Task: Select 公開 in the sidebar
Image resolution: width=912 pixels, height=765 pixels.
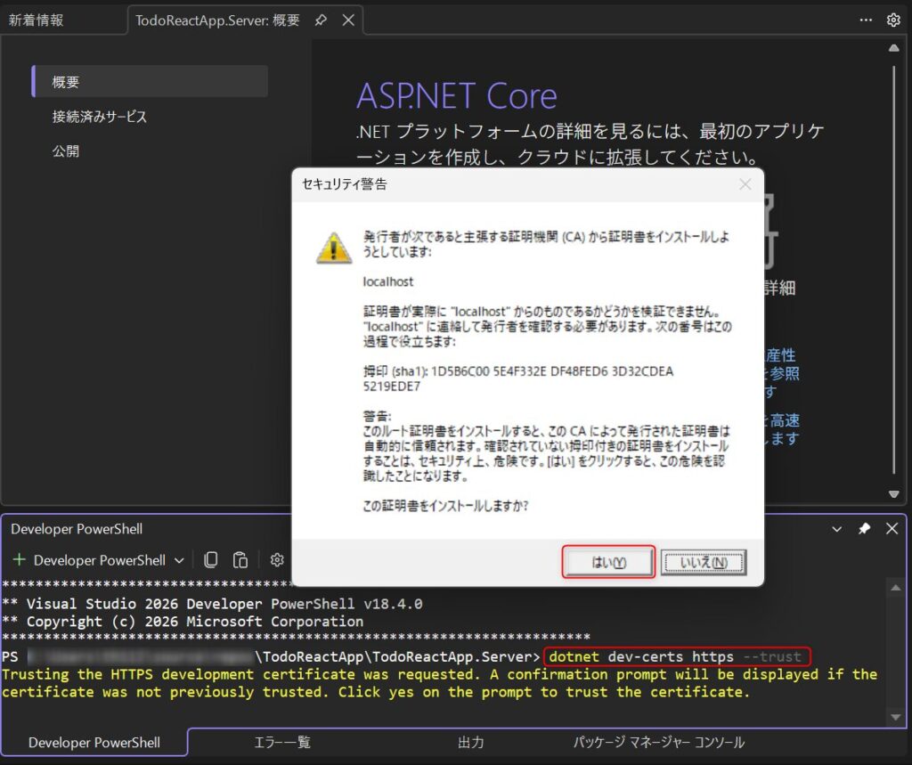Action: point(66,151)
